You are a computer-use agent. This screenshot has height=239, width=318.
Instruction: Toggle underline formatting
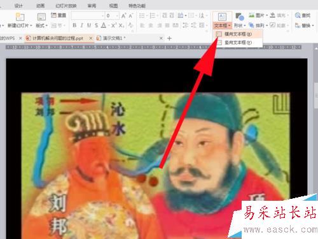click(x=89, y=25)
